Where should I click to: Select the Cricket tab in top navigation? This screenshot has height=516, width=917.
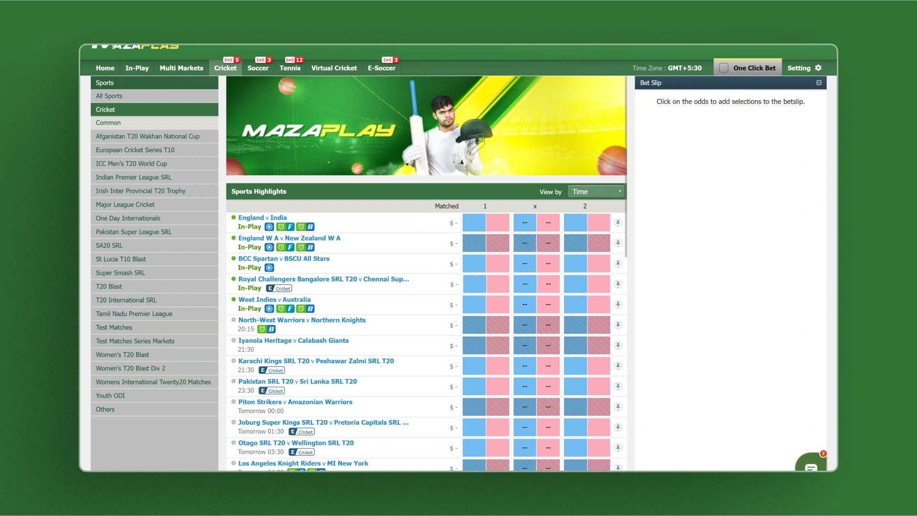click(x=225, y=68)
